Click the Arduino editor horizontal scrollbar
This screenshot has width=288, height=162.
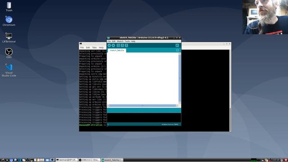tap(143, 106)
